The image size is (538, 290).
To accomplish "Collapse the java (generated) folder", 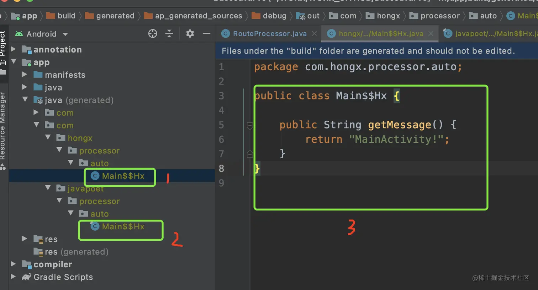I will pos(25,100).
